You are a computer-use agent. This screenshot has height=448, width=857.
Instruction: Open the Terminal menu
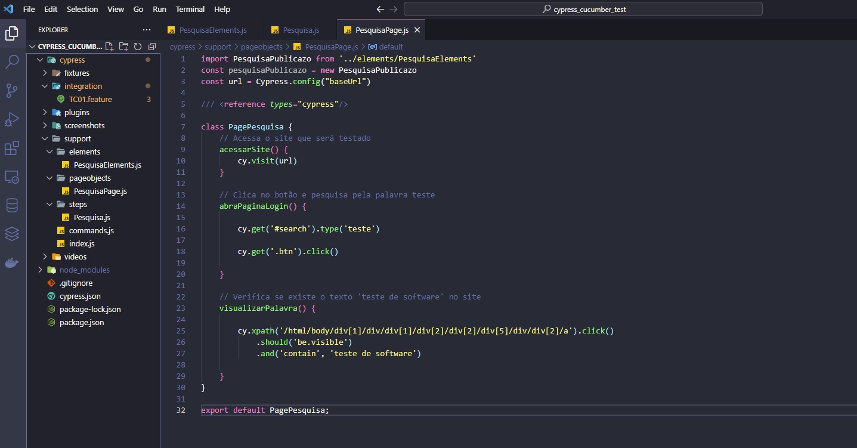[x=190, y=9]
